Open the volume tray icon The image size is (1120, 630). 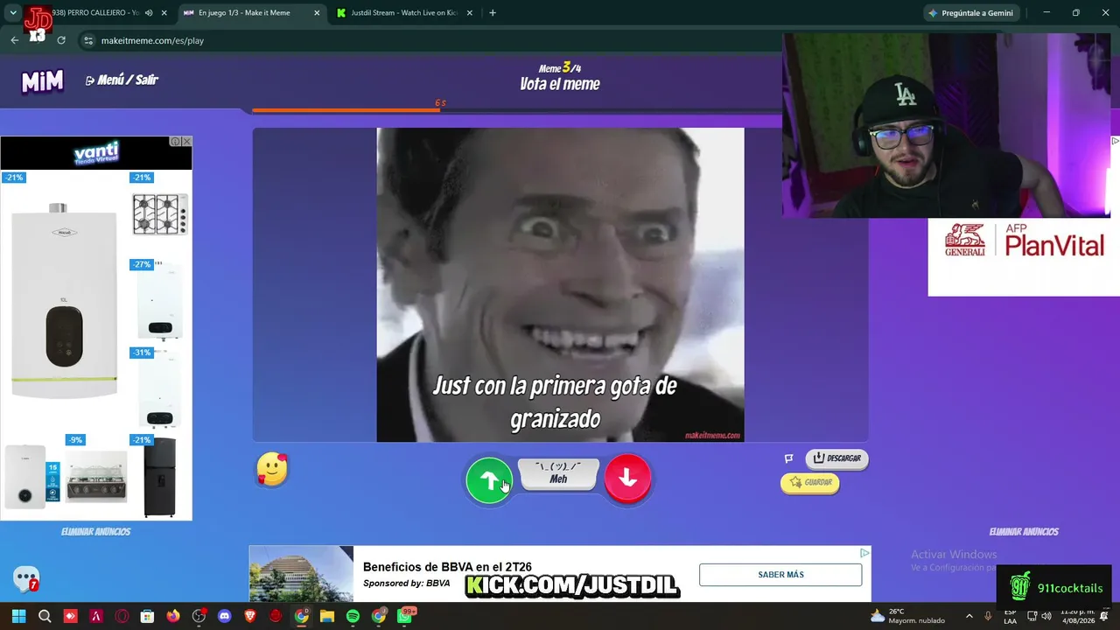click(1046, 616)
